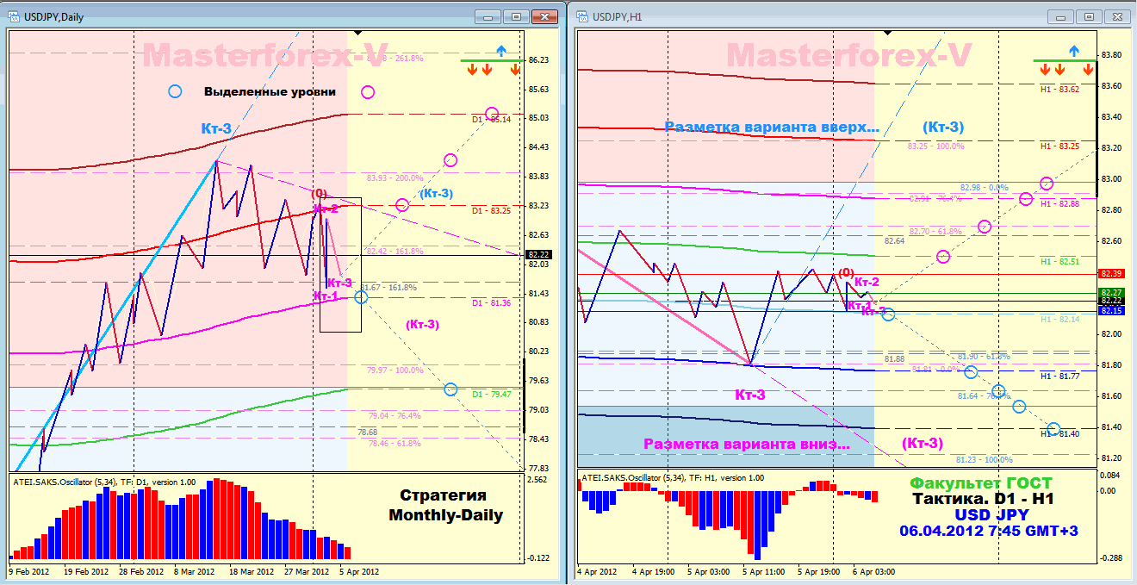Click the USDJPY,H1 window title icon

581,16
